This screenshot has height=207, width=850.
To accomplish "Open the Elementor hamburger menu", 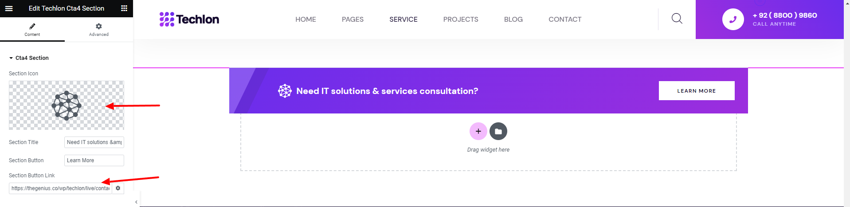I will point(9,8).
